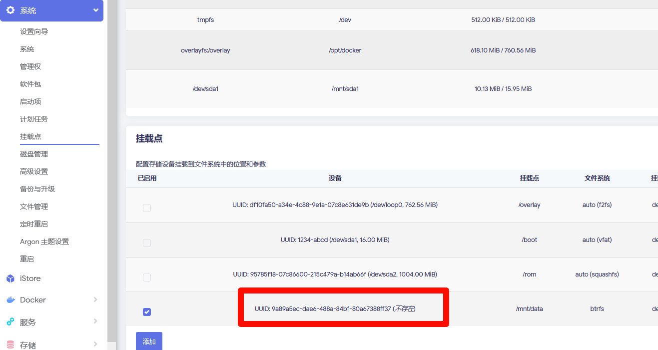Click auto (vfat) filesystem cell
The image size is (658, 350).
[x=597, y=240]
